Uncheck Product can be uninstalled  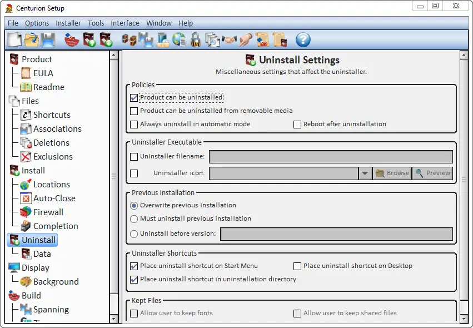point(134,98)
